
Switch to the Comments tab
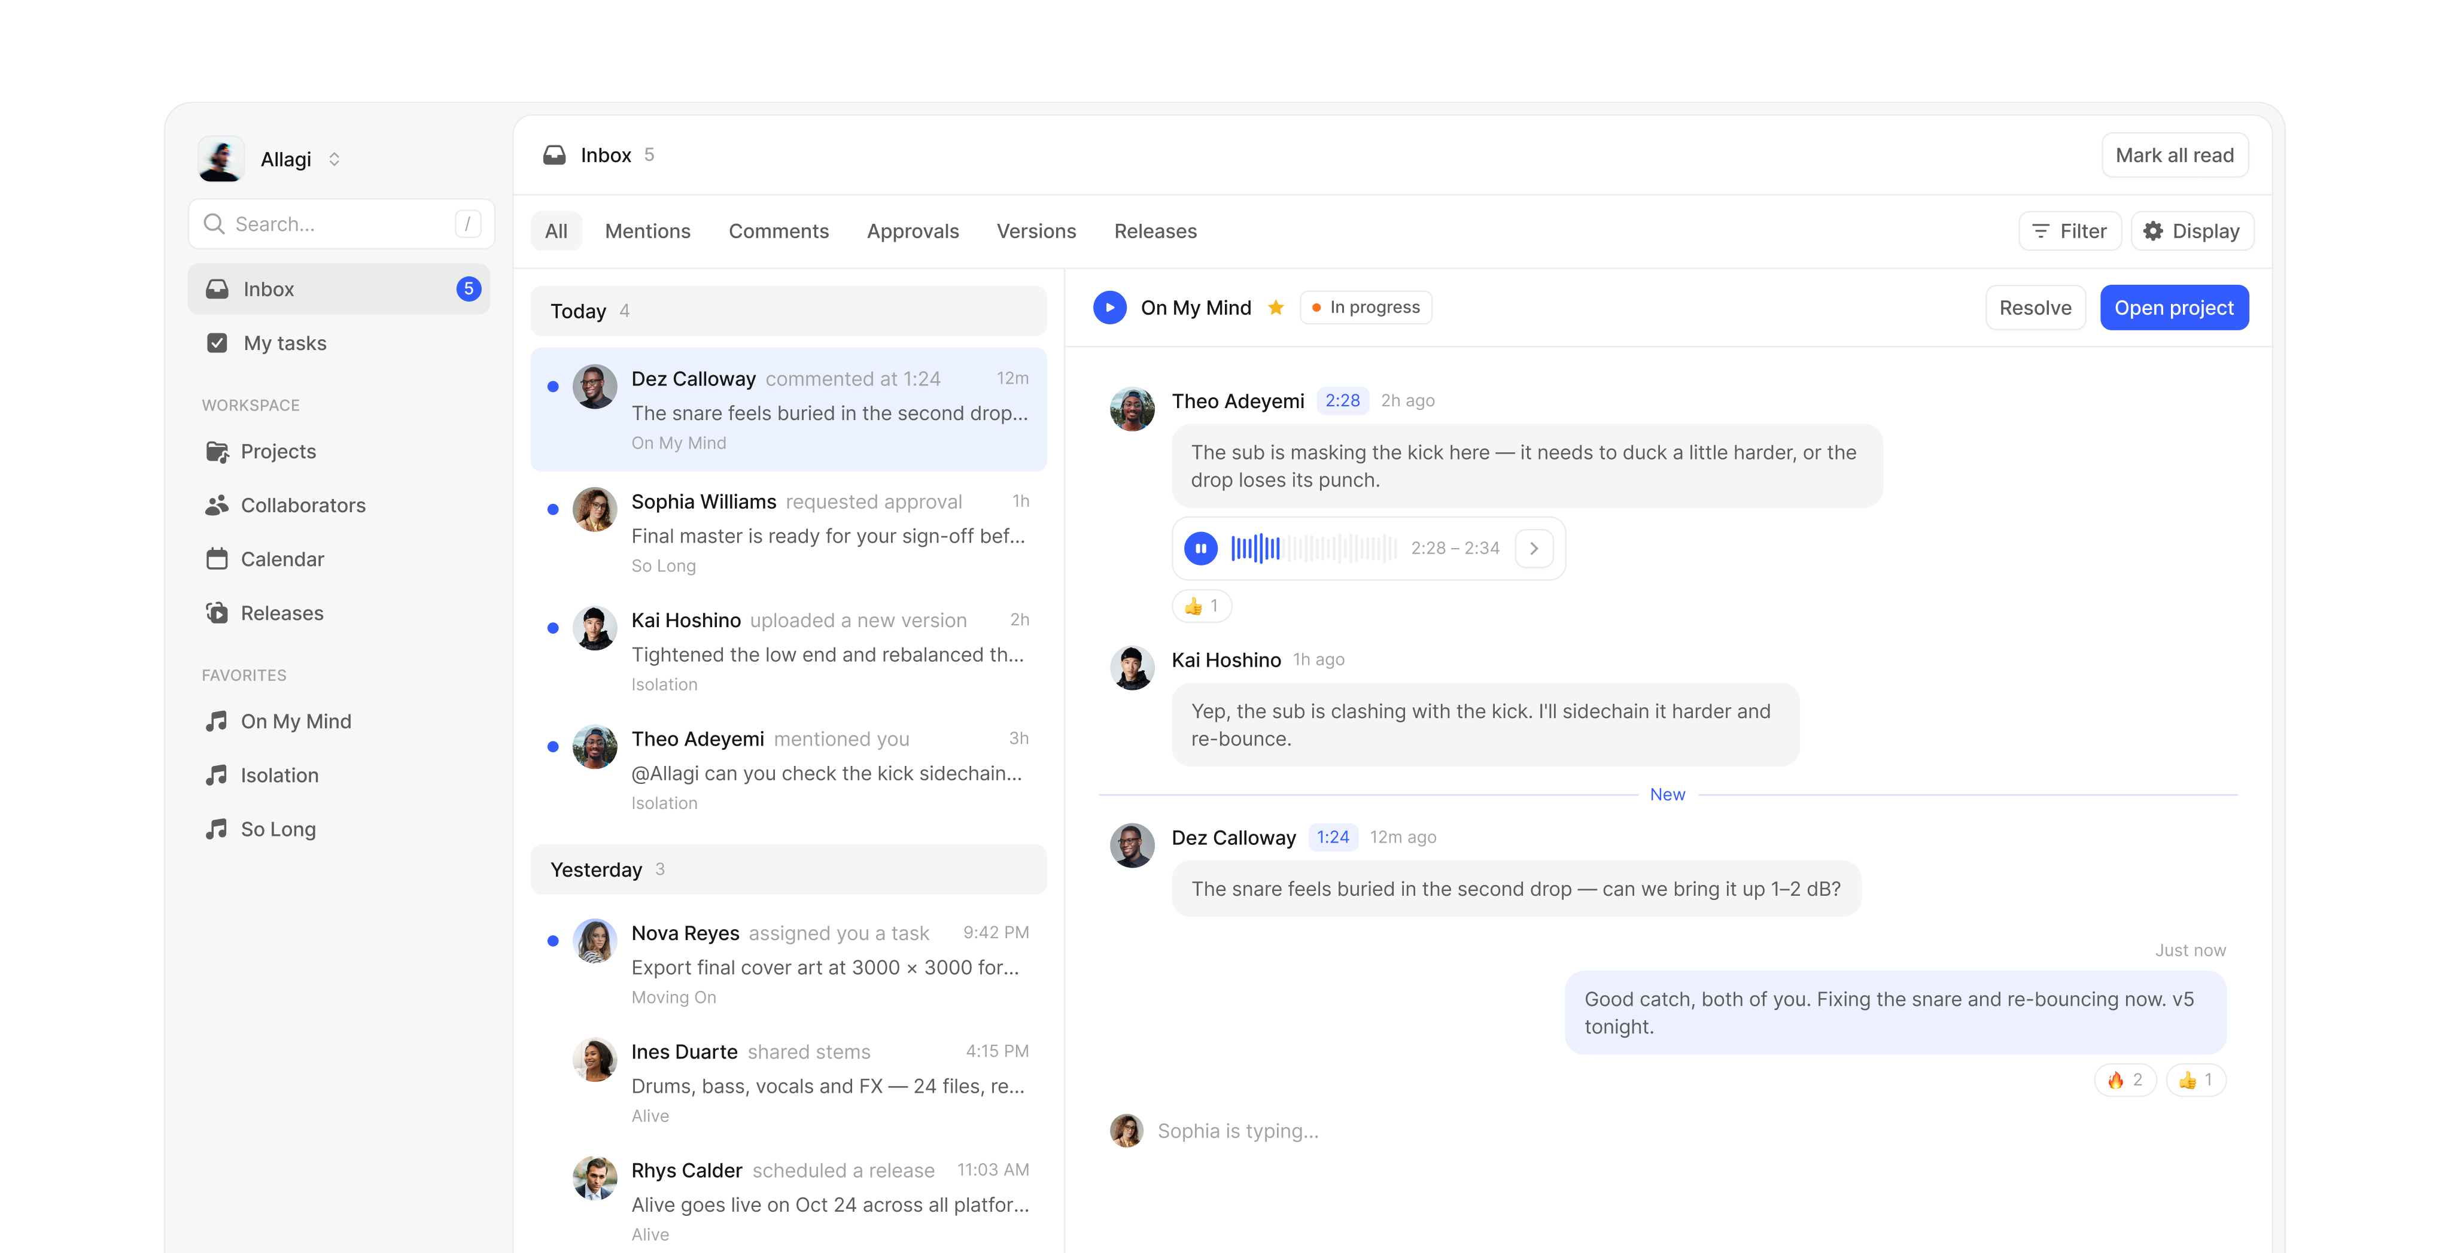point(779,231)
